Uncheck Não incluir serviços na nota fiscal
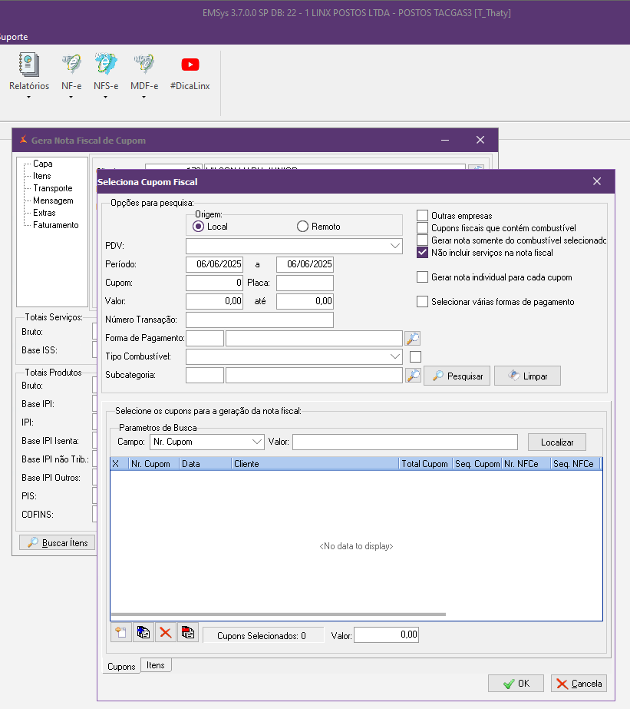This screenshot has width=630, height=709. click(422, 252)
